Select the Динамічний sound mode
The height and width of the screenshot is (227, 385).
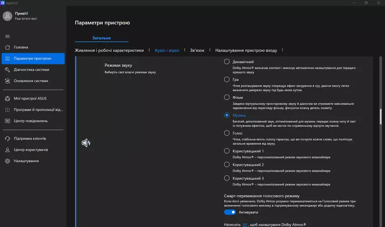pos(227,61)
